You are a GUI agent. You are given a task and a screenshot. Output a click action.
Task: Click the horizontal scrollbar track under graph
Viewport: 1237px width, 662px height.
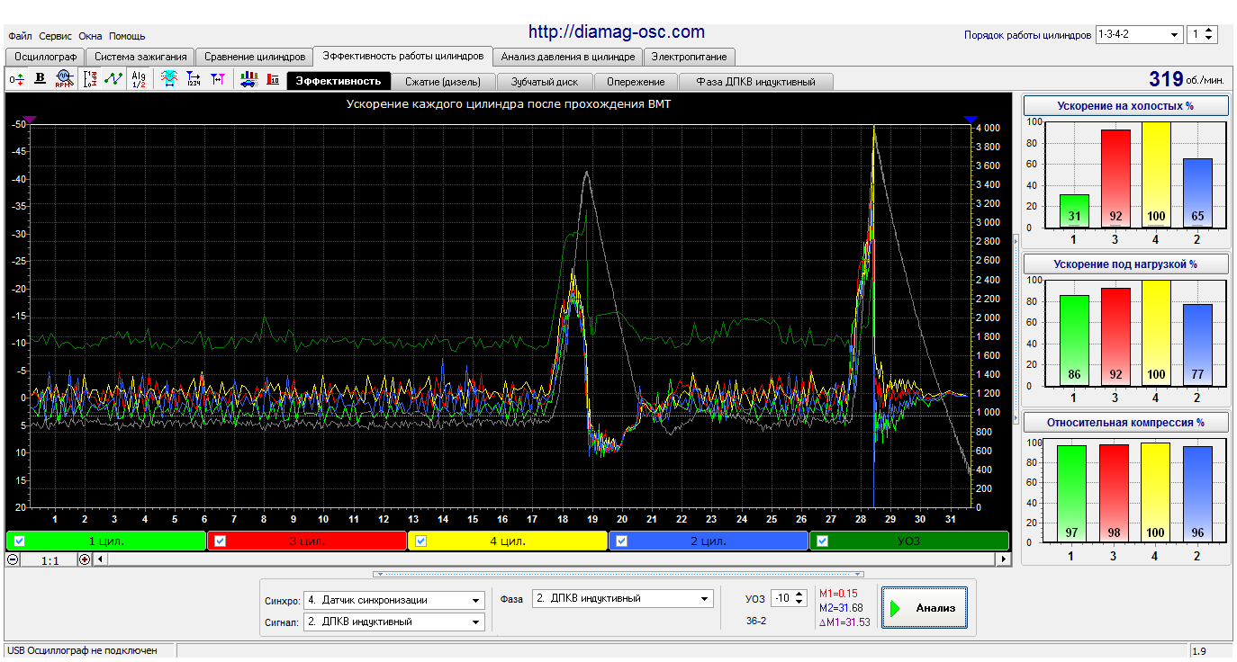(551, 559)
